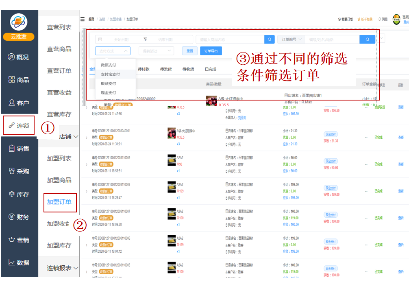Open the 客户 customers sidebar item
The image size is (411, 282).
coord(19,103)
